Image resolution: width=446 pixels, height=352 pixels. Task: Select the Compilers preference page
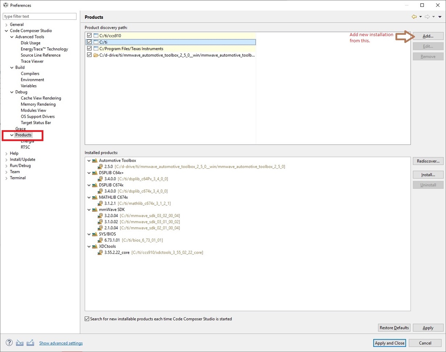[30, 74]
